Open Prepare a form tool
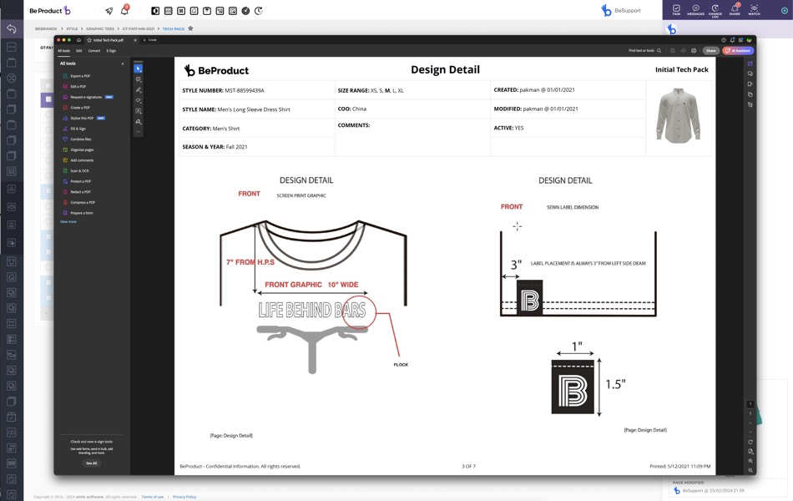Image resolution: width=793 pixels, height=501 pixels. click(x=78, y=213)
